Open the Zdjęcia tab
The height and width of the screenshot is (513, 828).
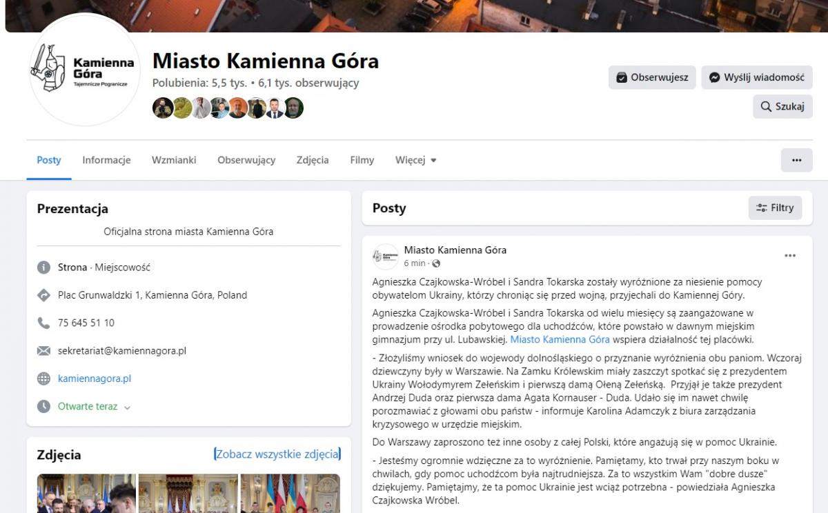tap(313, 160)
